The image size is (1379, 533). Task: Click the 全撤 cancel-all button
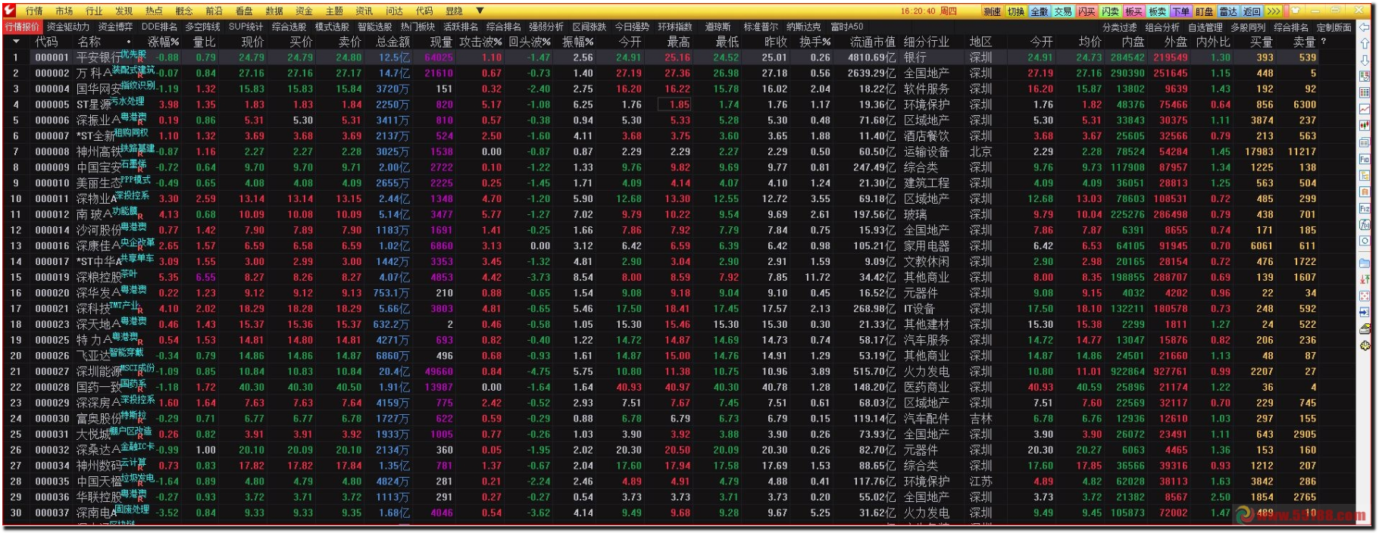[x=1040, y=11]
